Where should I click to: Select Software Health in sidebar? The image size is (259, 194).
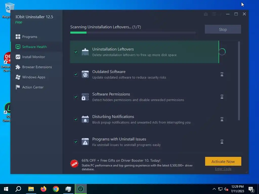[36, 47]
